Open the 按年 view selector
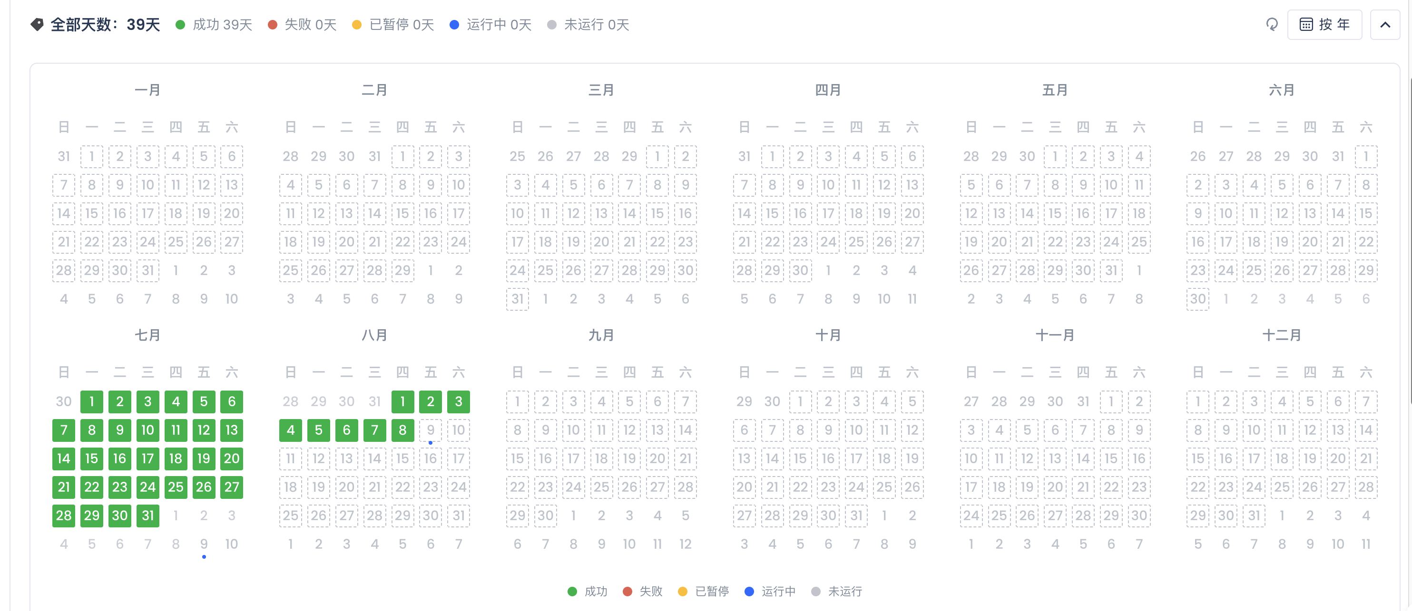Screen dimensions: 1412x611 [x=1324, y=25]
